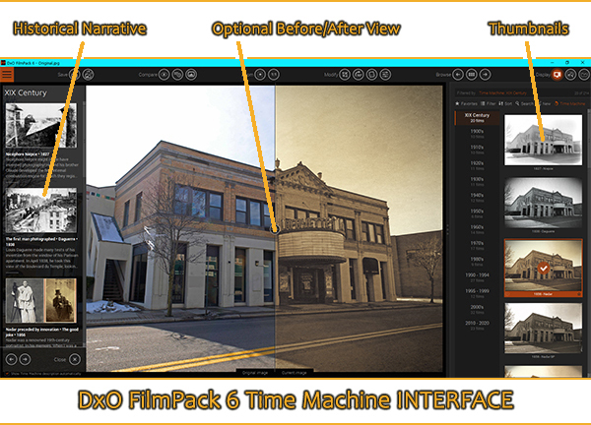Open the Nadar portraits photo
Image resolution: width=591 pixels, height=425 pixels.
point(41,300)
